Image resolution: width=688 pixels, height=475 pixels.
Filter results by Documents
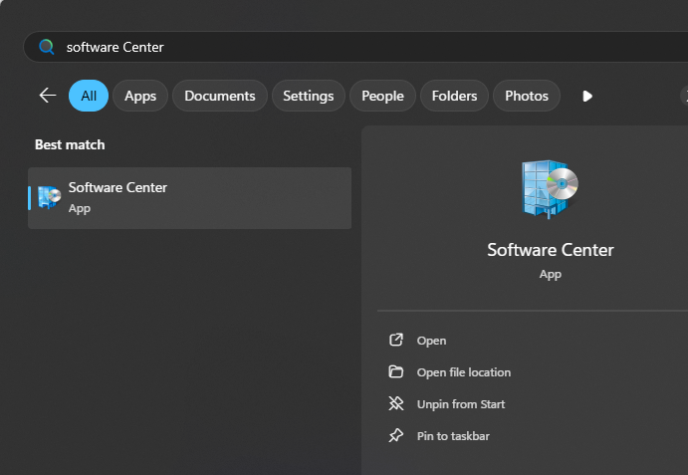(x=220, y=96)
